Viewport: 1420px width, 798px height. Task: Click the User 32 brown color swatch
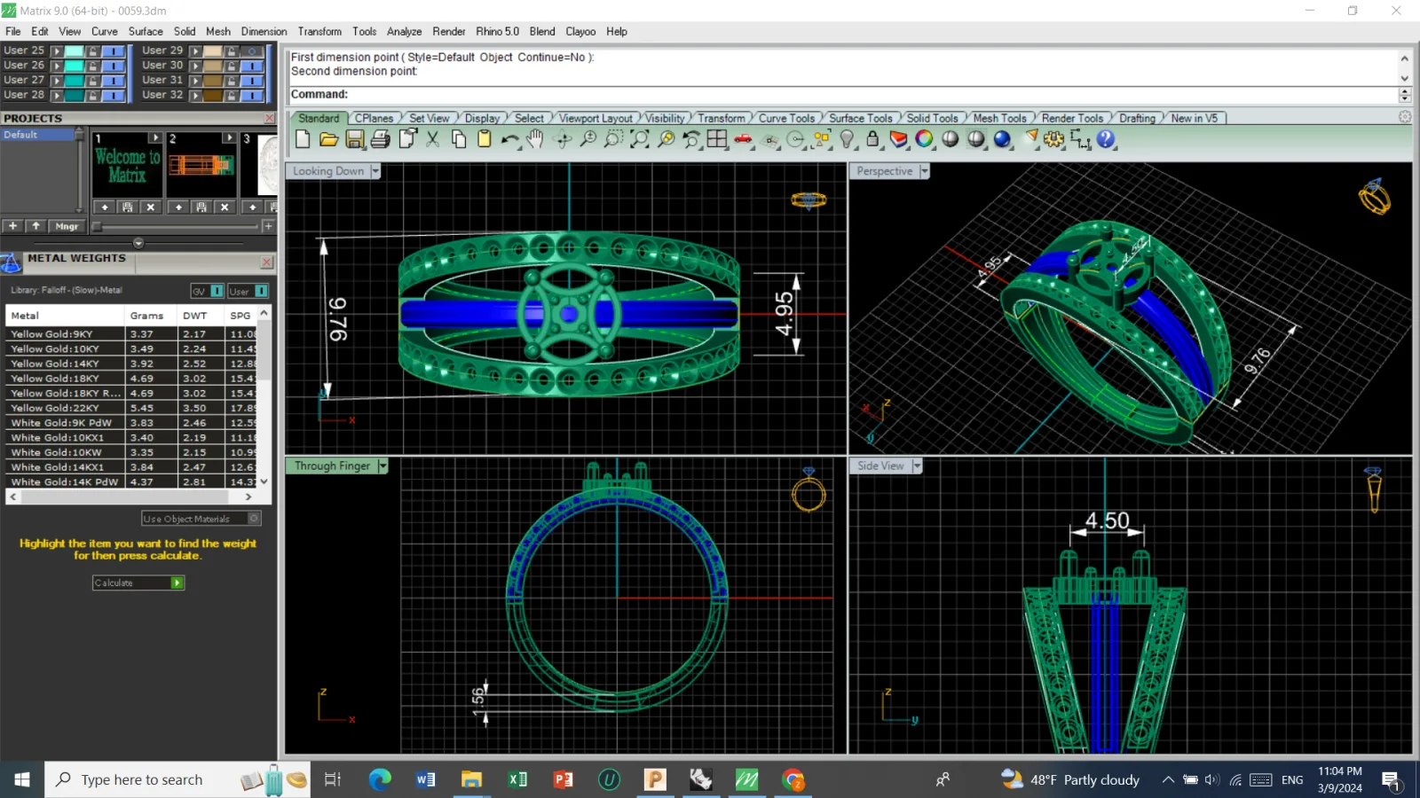(x=213, y=95)
